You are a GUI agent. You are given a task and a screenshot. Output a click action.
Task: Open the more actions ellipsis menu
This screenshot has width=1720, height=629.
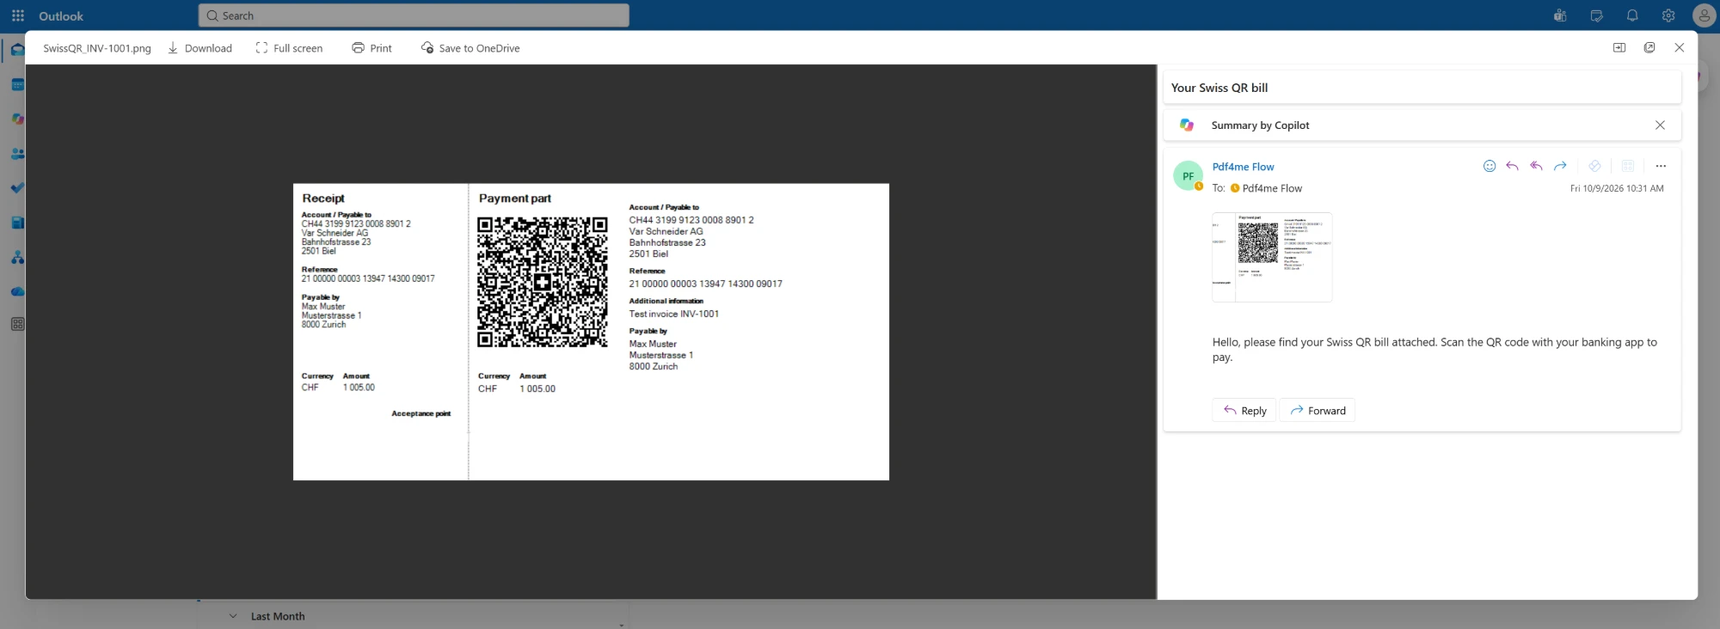(1661, 166)
